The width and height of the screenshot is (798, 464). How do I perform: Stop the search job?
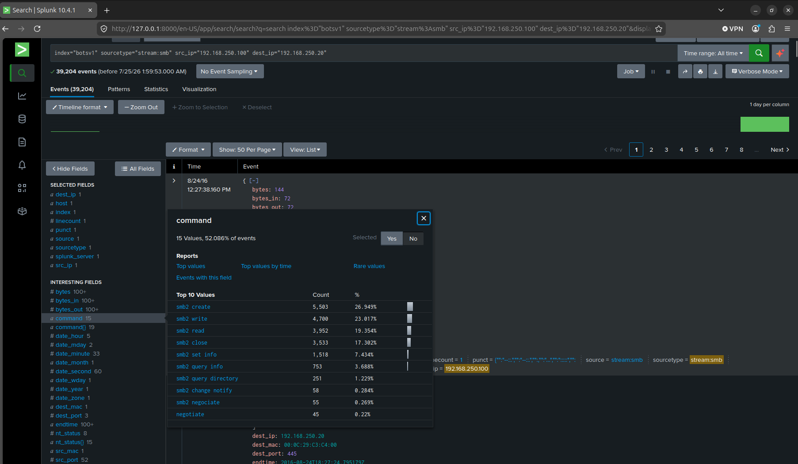point(668,72)
